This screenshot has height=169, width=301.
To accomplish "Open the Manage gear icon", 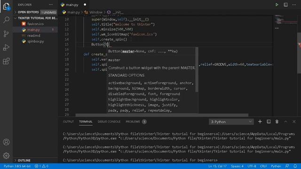I will (6, 155).
